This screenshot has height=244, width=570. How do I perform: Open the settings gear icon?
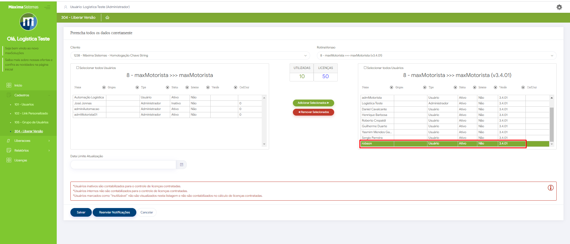[559, 7]
